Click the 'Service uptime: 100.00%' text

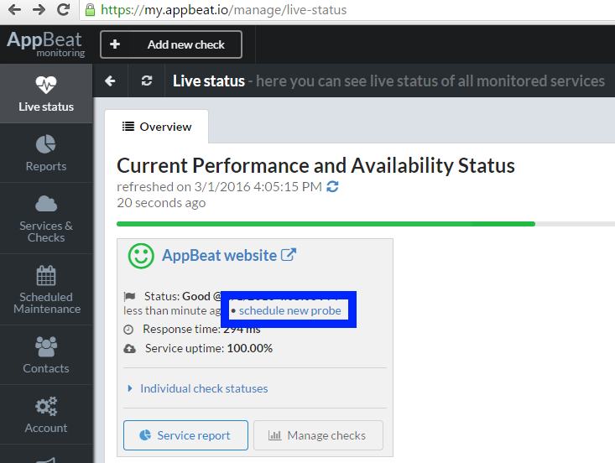click(x=209, y=348)
